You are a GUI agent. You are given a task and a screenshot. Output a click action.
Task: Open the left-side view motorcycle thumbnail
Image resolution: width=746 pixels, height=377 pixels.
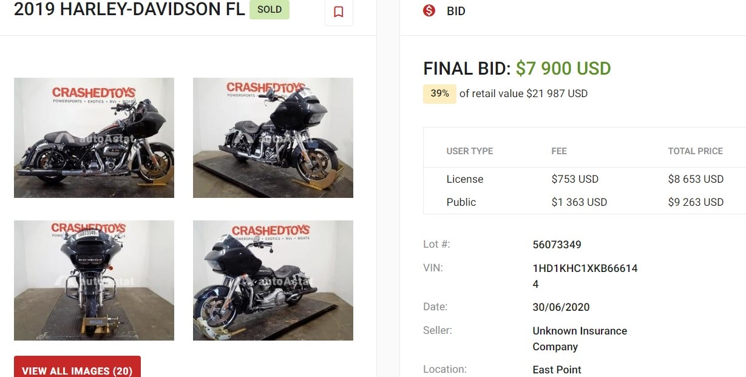94,138
